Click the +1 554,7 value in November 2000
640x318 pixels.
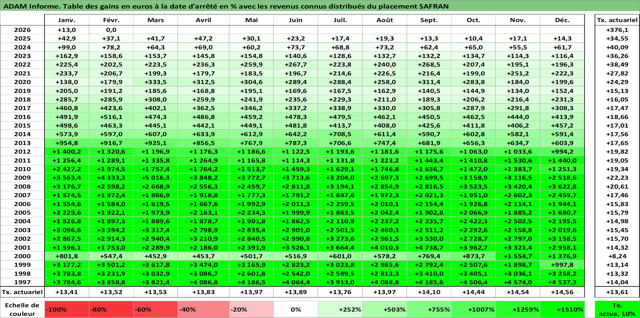point(518,256)
